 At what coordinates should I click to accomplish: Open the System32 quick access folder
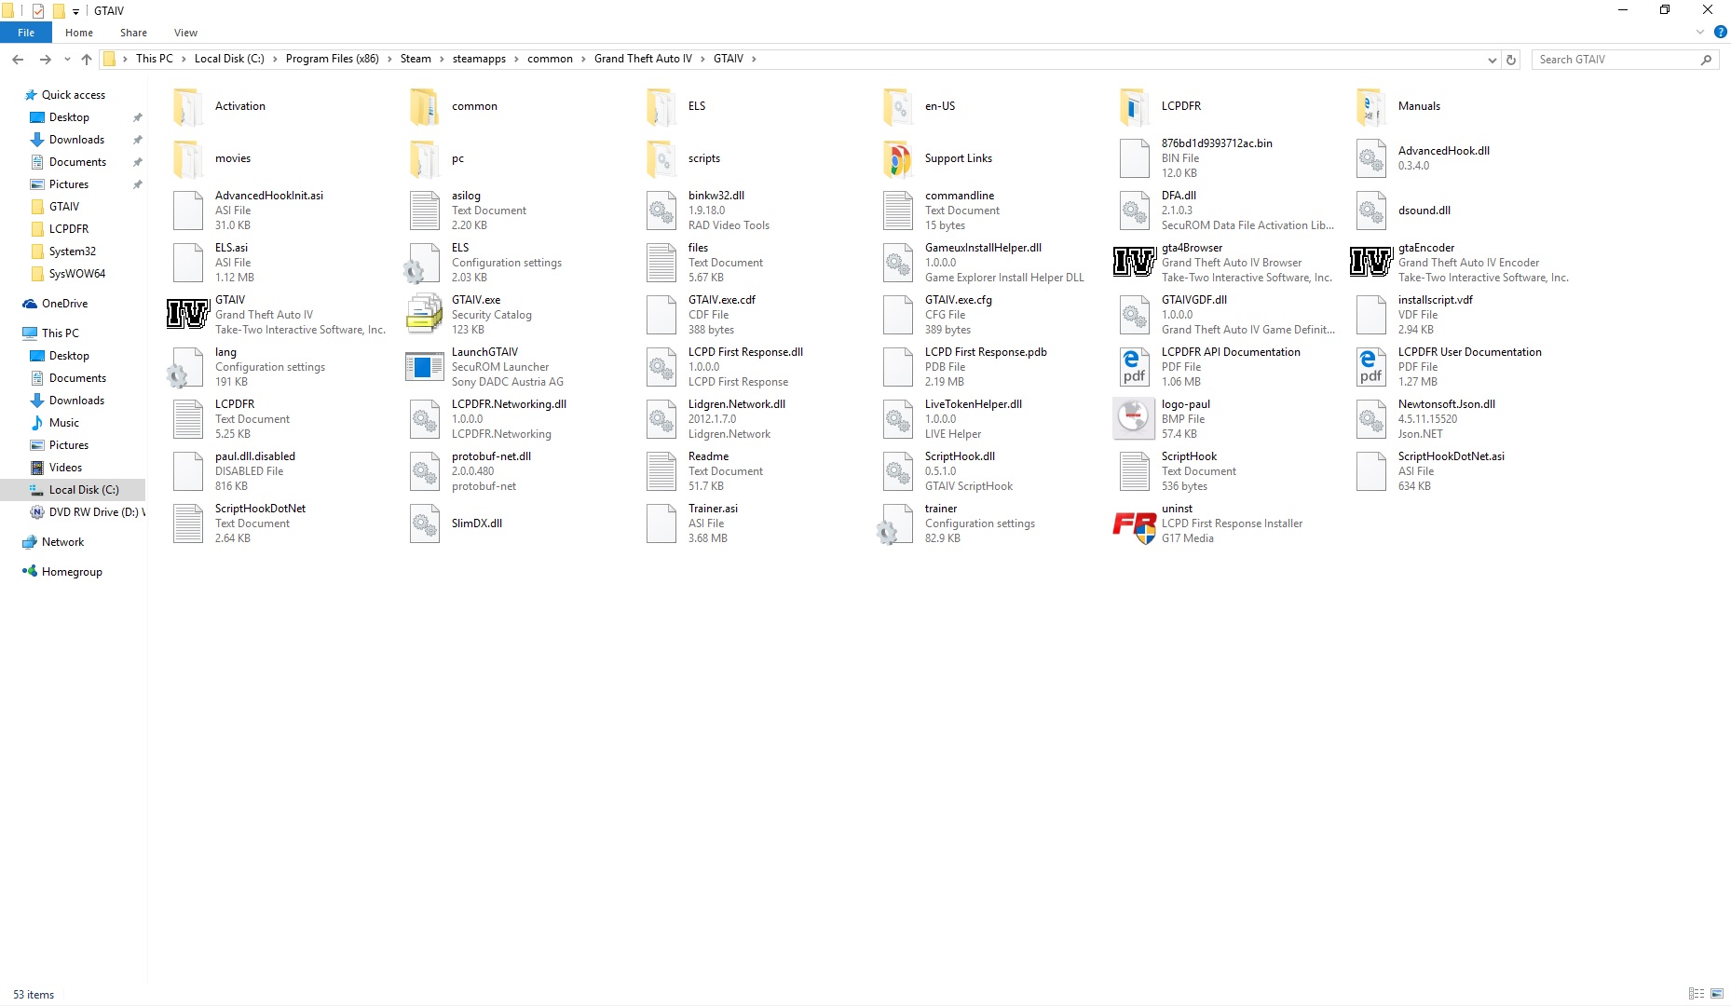[x=73, y=251]
